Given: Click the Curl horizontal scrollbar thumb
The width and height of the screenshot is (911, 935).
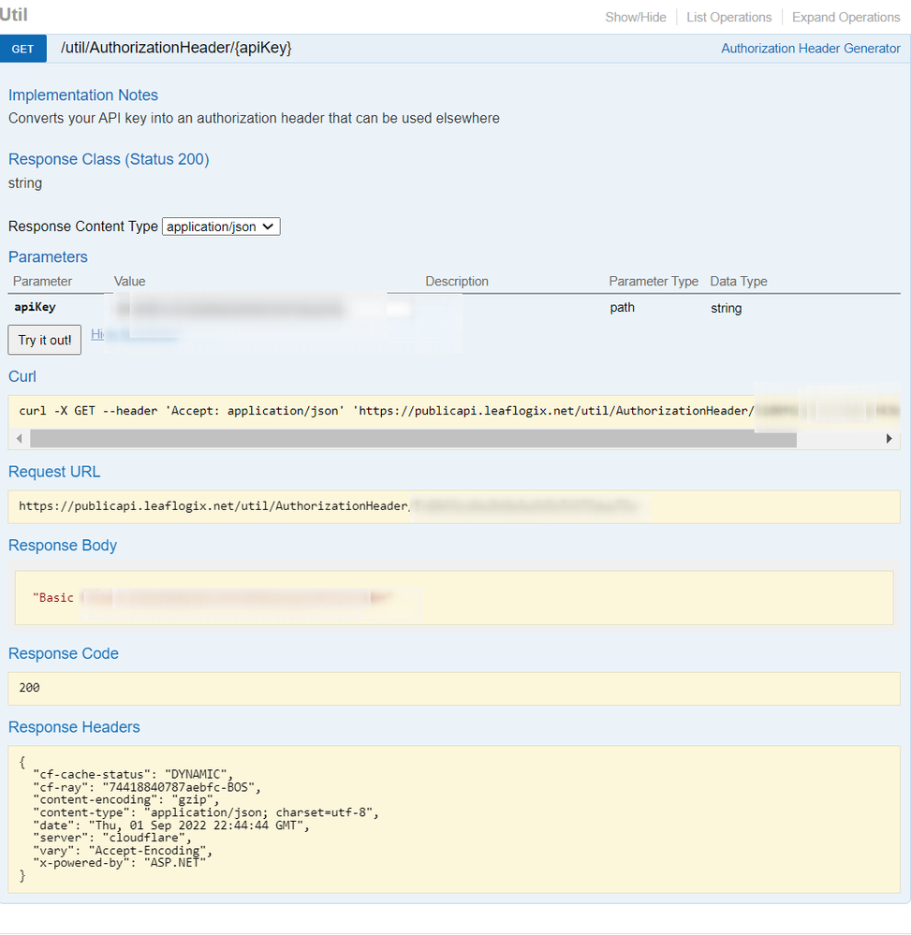Looking at the screenshot, I should coord(412,439).
